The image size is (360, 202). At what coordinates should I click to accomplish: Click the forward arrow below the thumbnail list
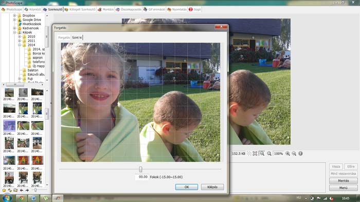point(27,190)
